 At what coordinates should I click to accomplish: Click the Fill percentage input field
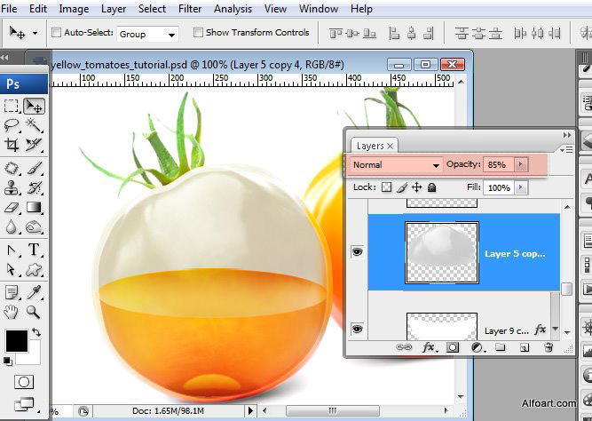point(498,188)
